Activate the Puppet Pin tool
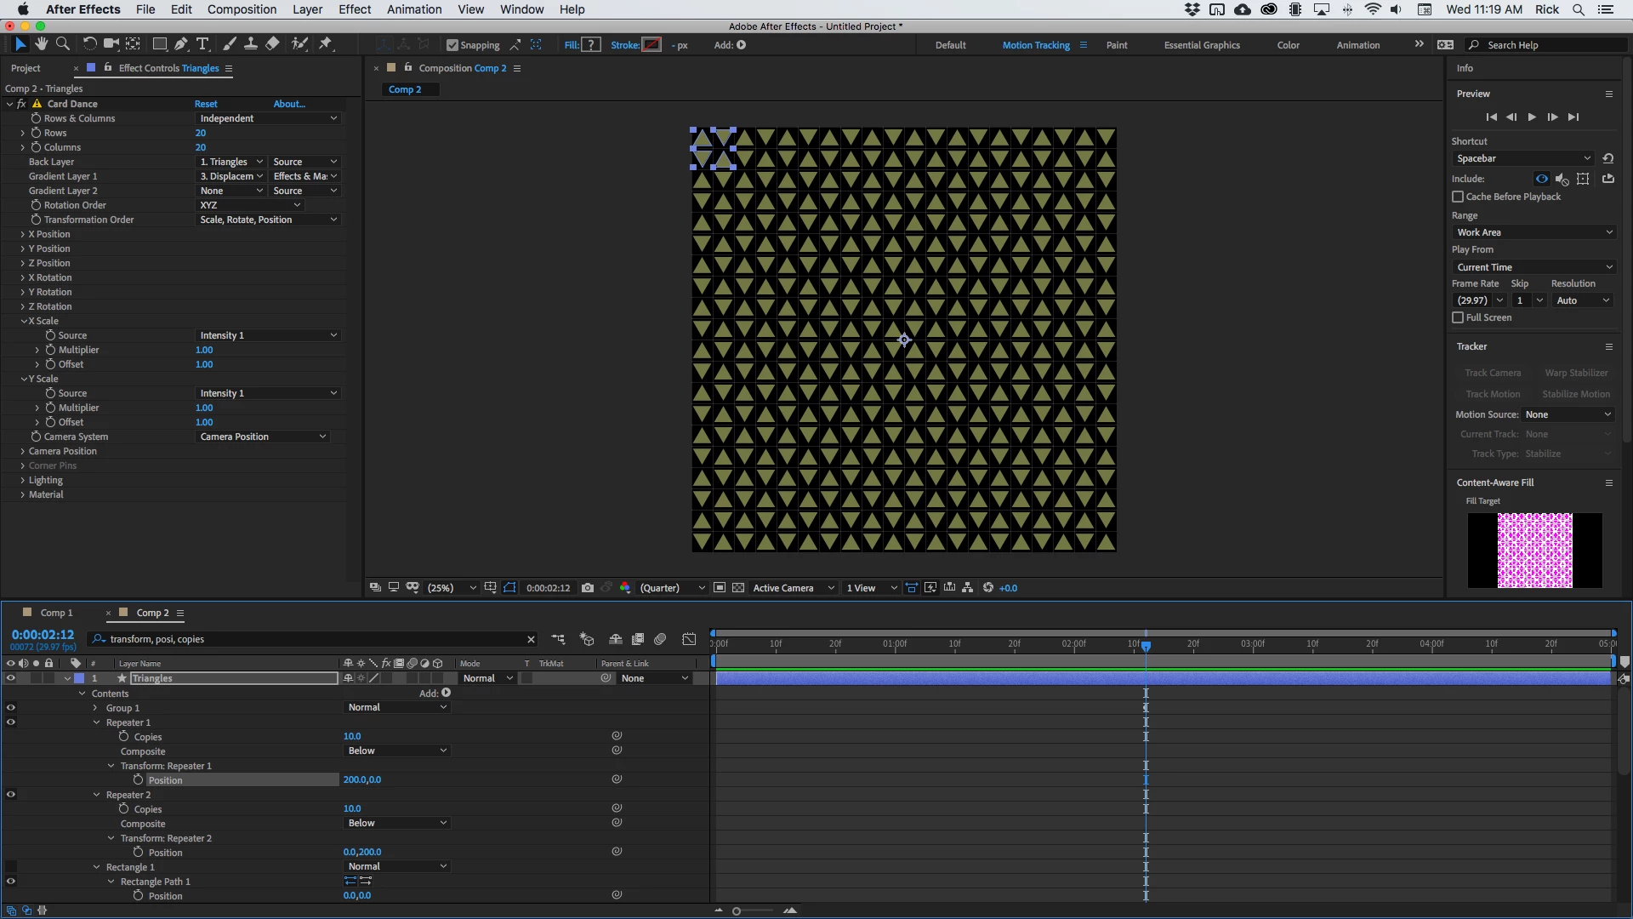Viewport: 1633px width, 919px height. (x=326, y=44)
